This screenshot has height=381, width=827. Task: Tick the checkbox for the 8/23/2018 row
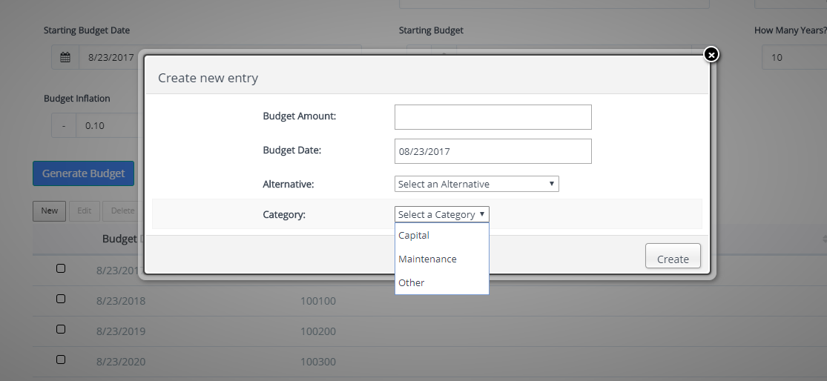pyautogui.click(x=61, y=299)
